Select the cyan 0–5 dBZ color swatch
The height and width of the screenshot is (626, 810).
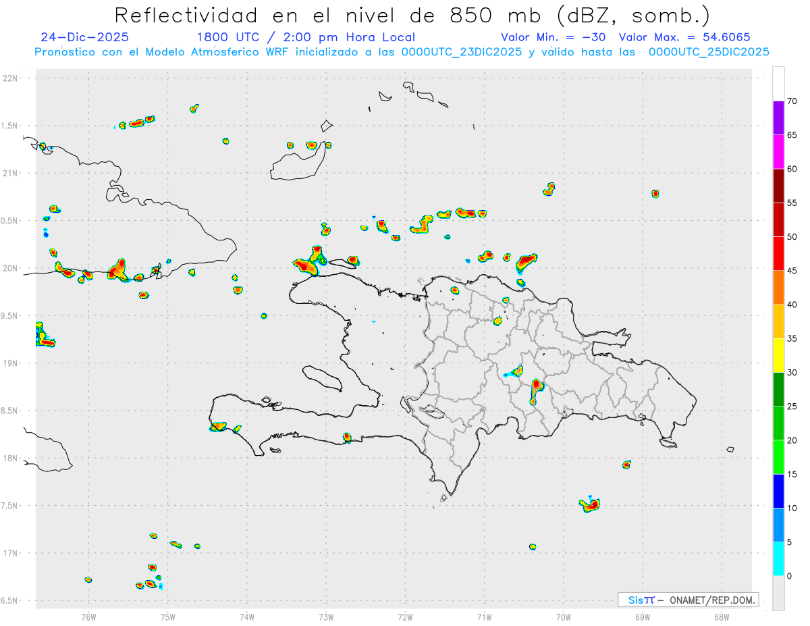click(x=778, y=558)
